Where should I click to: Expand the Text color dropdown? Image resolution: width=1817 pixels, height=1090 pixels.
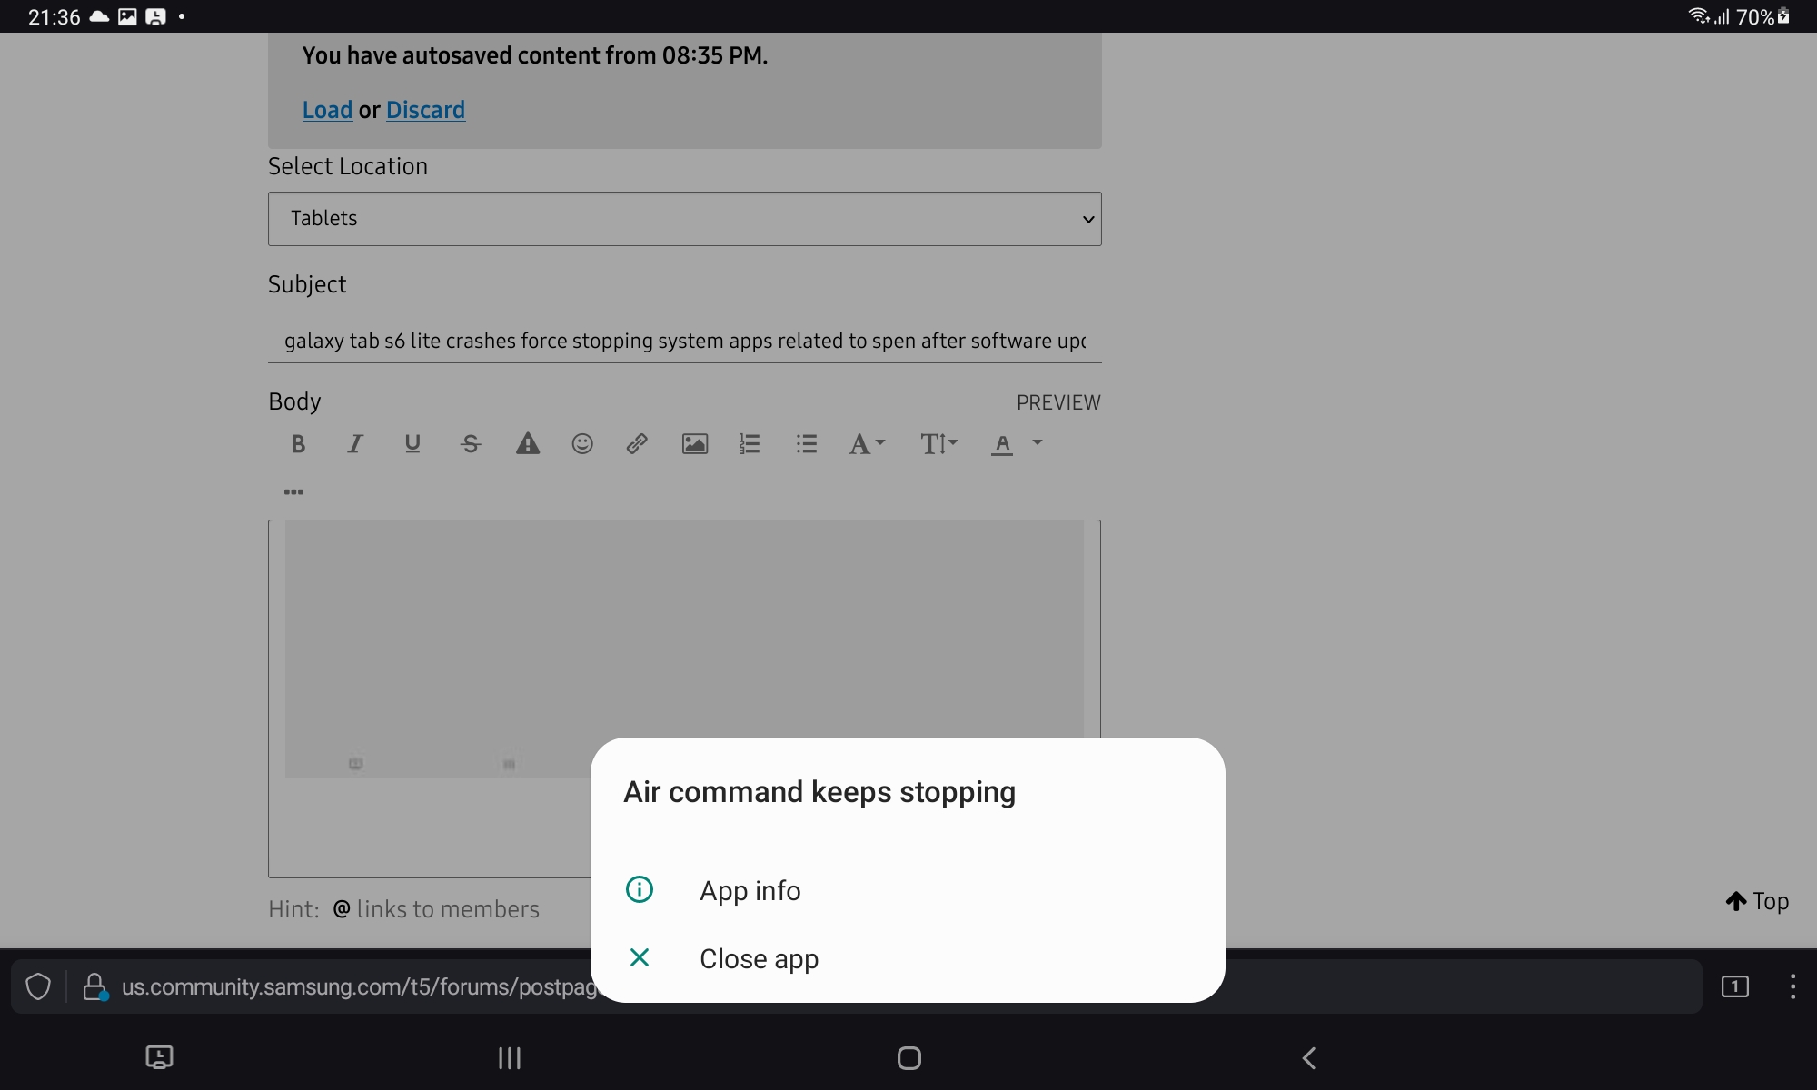[1035, 444]
